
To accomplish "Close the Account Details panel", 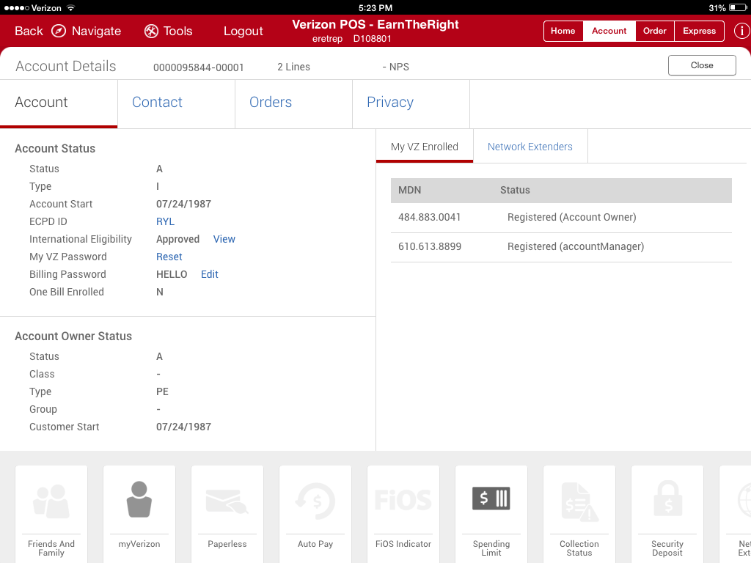I will click(x=702, y=65).
